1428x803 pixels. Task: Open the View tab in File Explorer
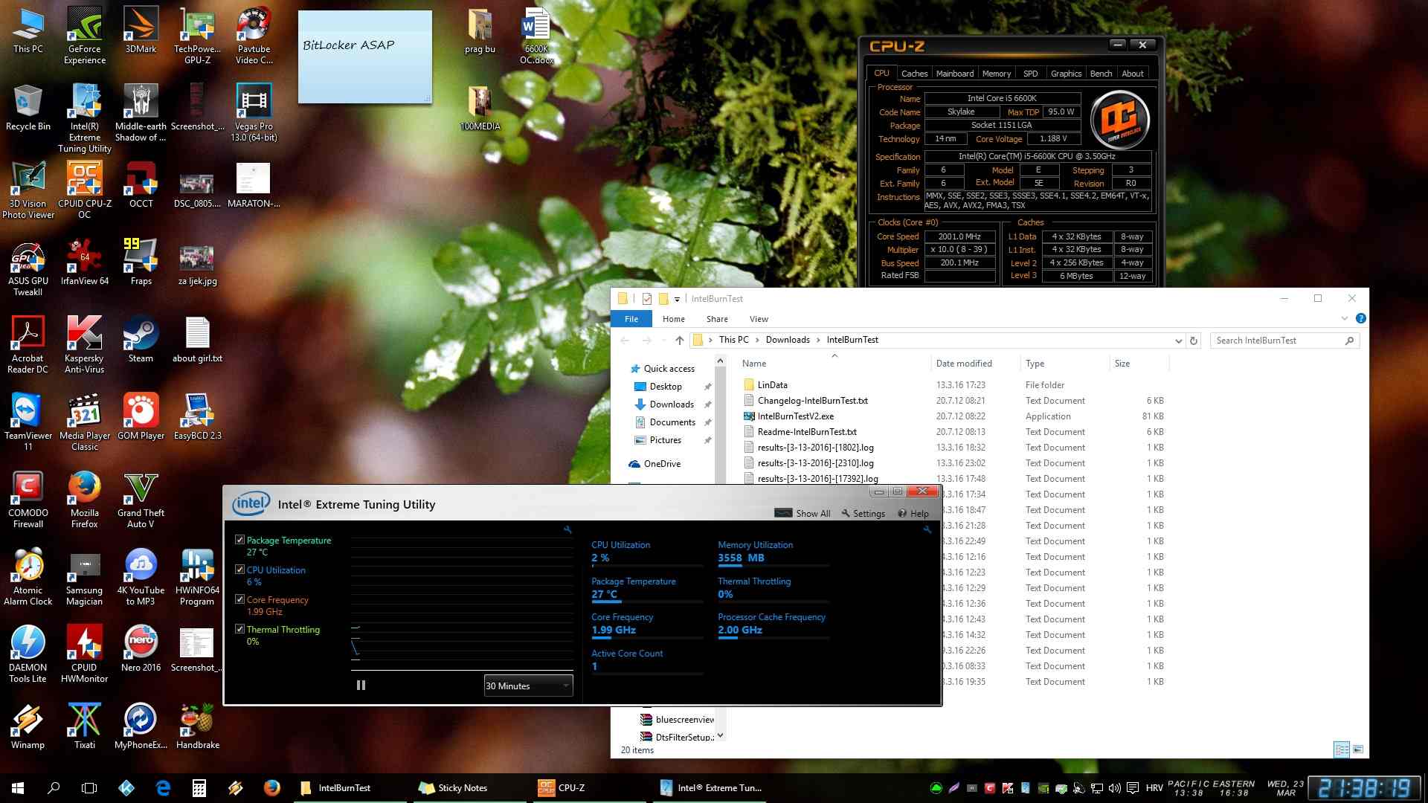[759, 319]
